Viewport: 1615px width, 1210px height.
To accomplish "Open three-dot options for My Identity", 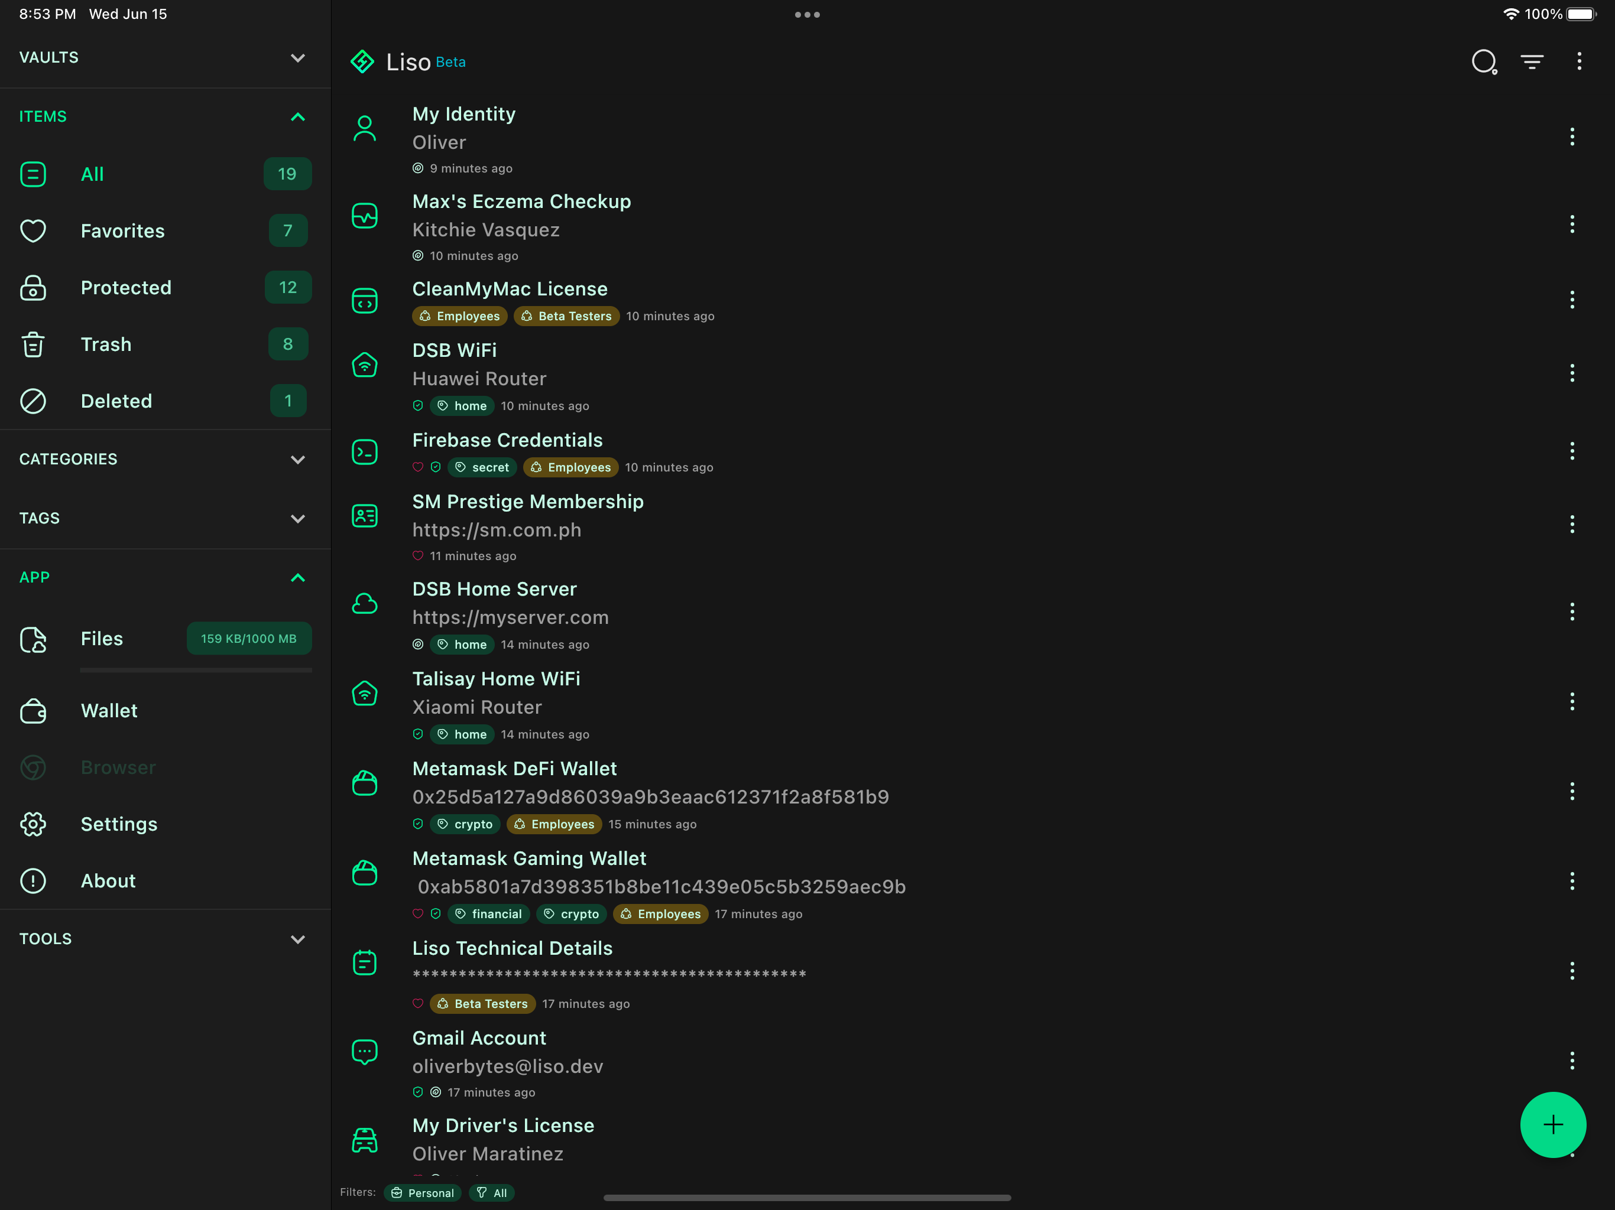I will tap(1572, 136).
